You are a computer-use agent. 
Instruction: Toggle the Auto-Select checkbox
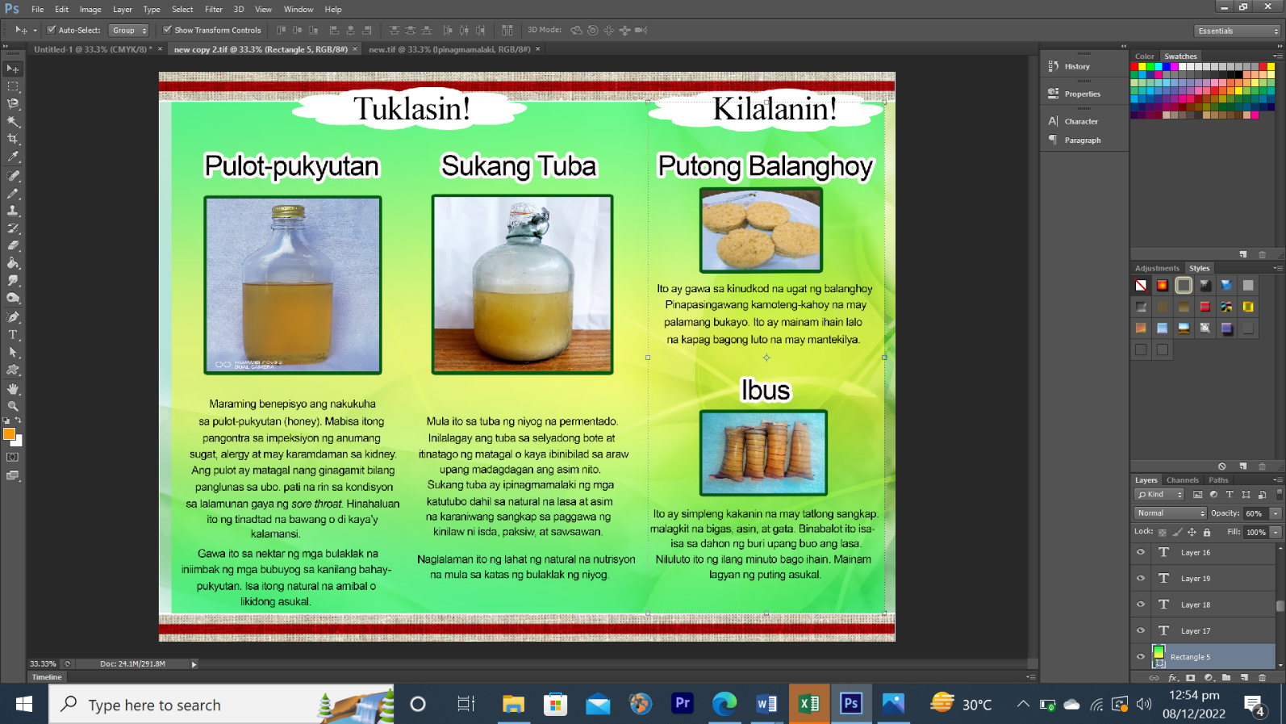pyautogui.click(x=52, y=31)
